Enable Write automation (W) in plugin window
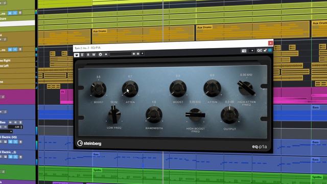The image size is (327, 184). tap(94, 55)
